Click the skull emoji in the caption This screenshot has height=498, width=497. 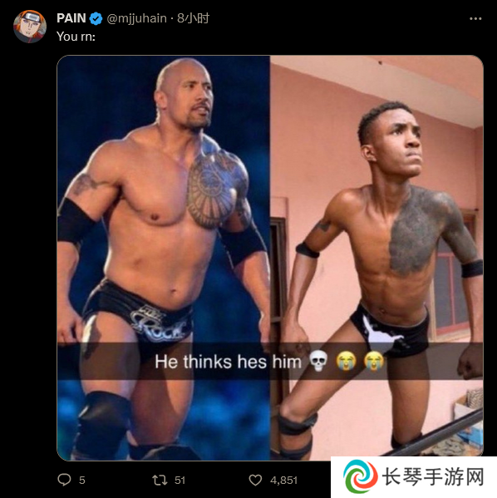pyautogui.click(x=318, y=361)
